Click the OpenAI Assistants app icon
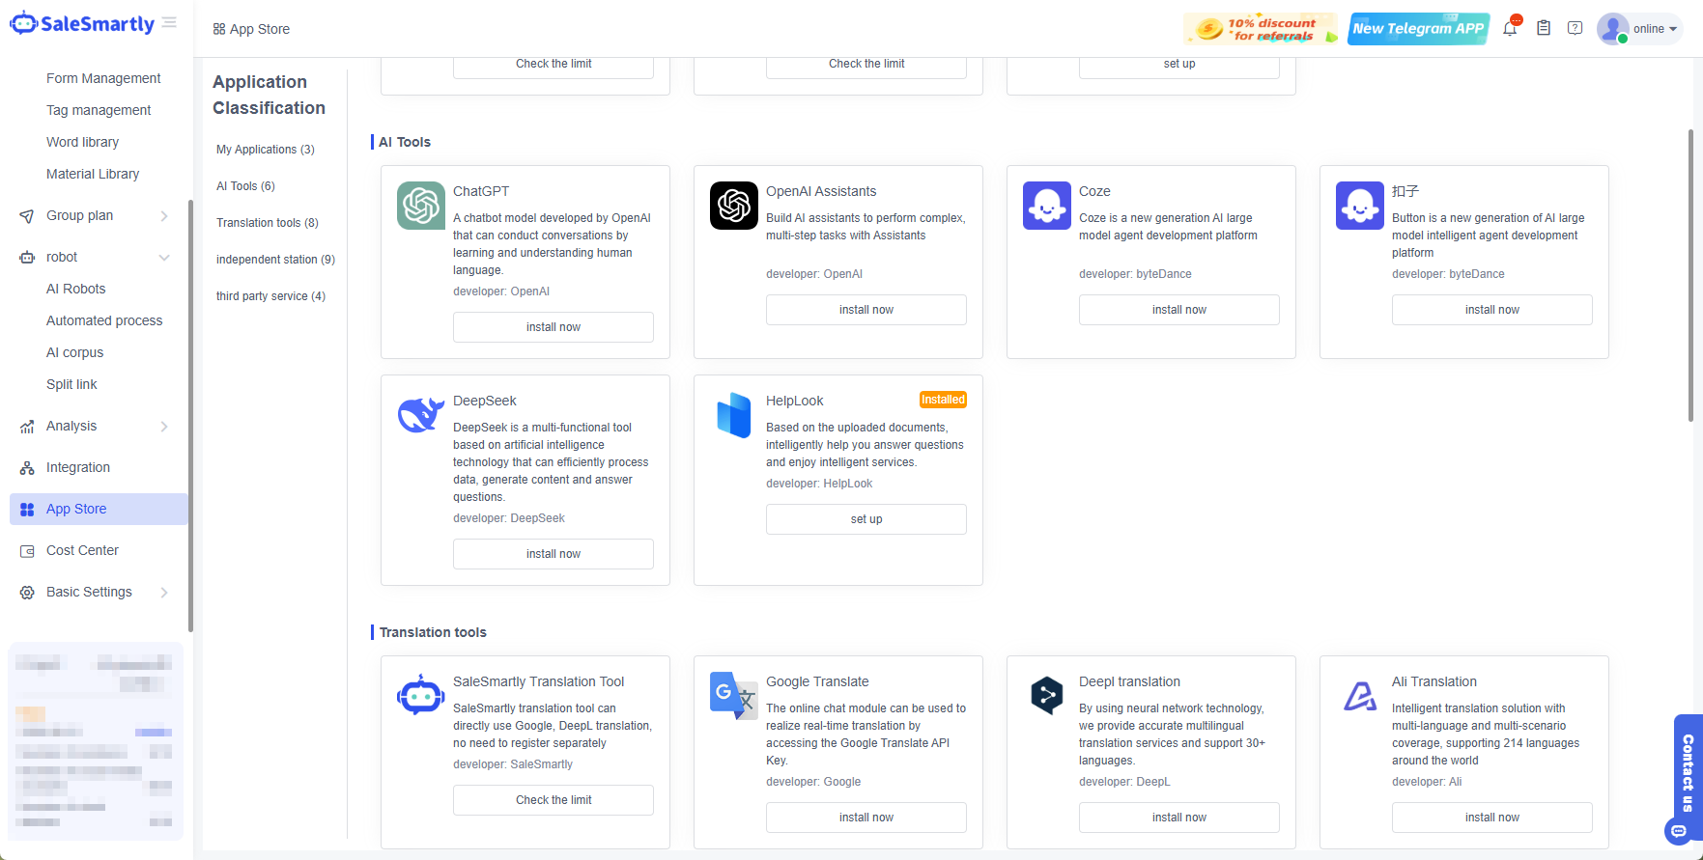 [x=734, y=206]
